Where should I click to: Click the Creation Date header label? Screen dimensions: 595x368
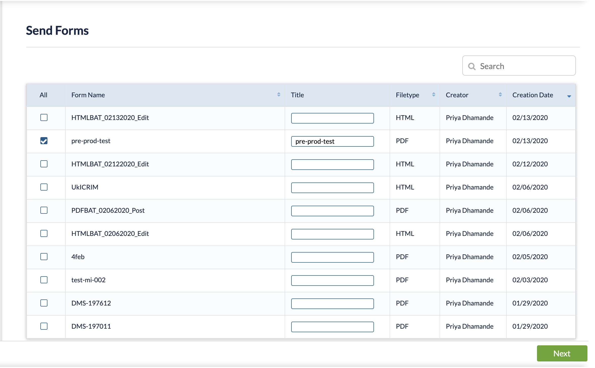pyautogui.click(x=533, y=95)
